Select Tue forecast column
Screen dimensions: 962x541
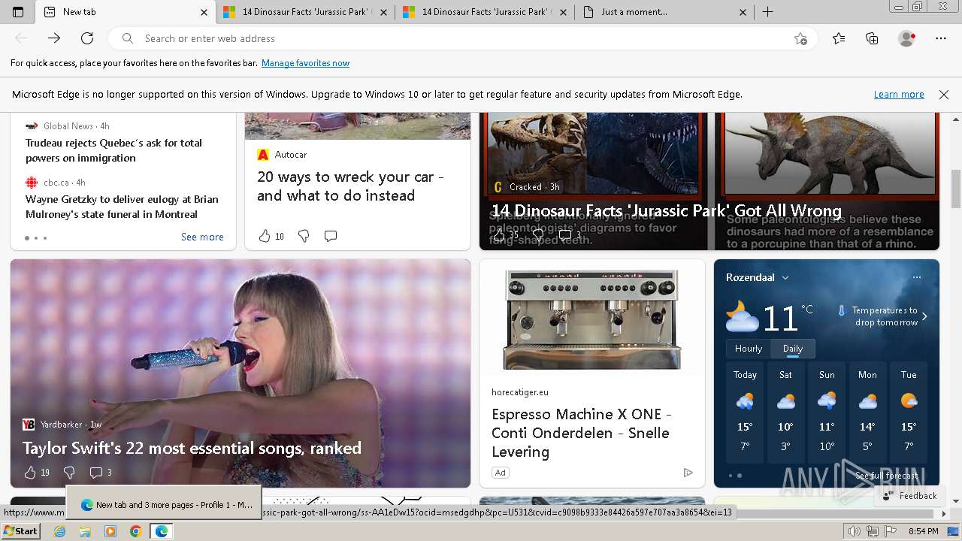click(909, 414)
